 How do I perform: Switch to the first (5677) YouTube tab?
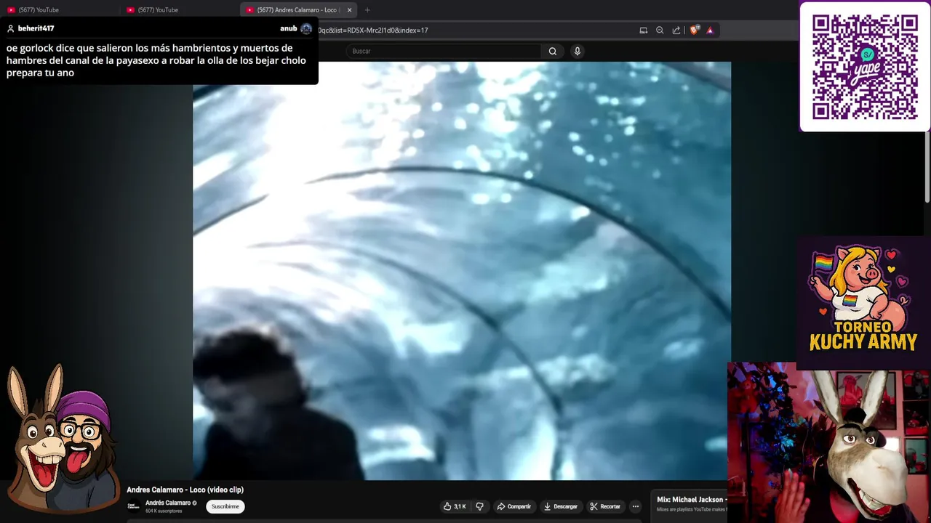[x=60, y=10]
